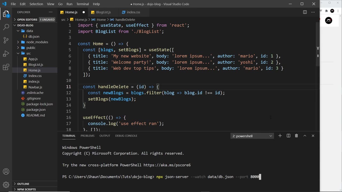Collapse the DOJO-BLOG root folder
342x192 pixels.
pos(35,25)
